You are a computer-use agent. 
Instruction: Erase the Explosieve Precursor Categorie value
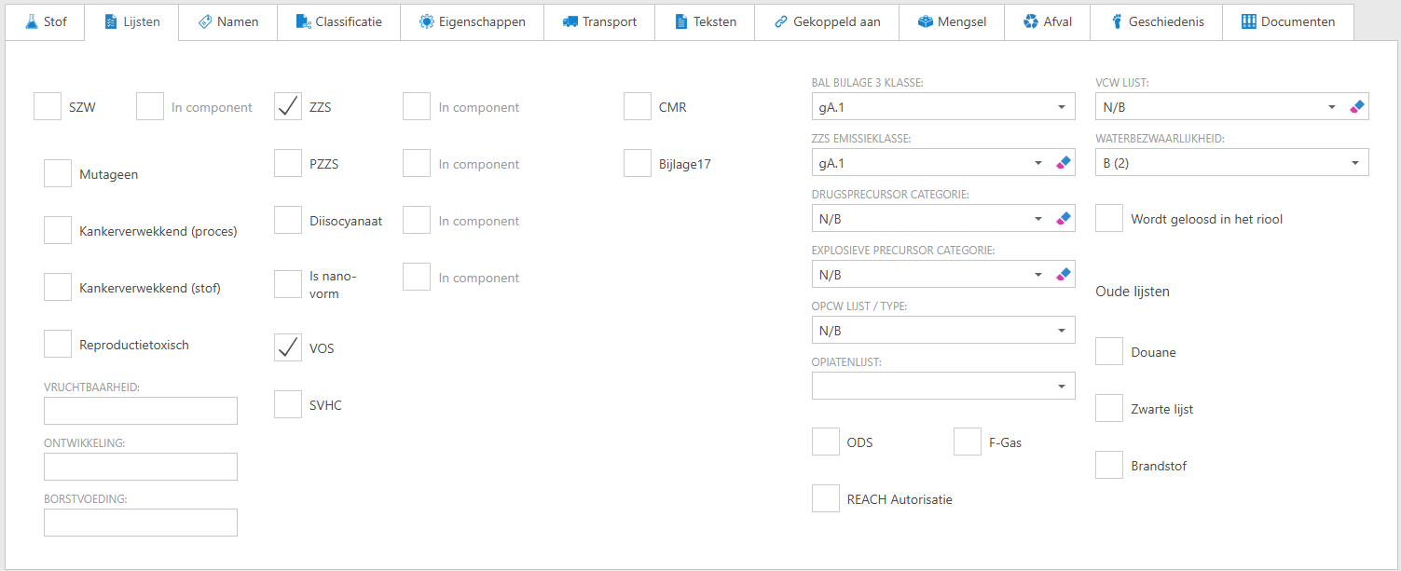[x=1064, y=275]
